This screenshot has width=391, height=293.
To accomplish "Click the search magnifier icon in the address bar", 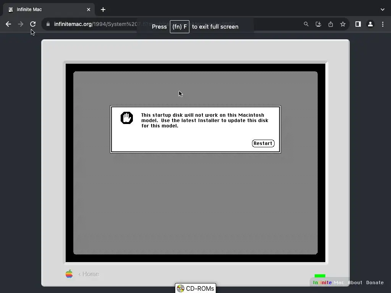I will pyautogui.click(x=306, y=24).
